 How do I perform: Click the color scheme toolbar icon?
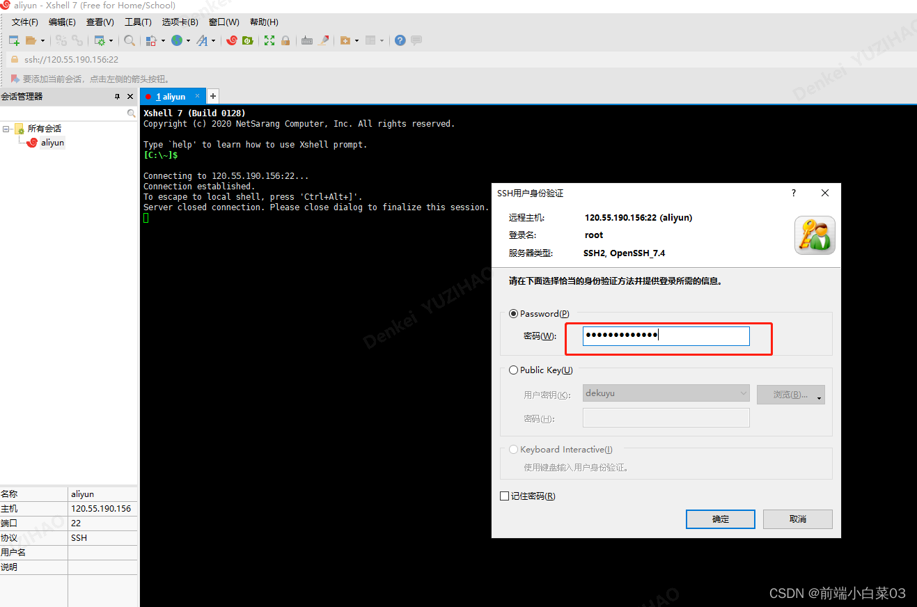click(152, 40)
